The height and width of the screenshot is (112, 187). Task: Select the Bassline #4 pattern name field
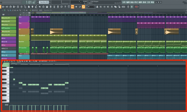(44, 2)
